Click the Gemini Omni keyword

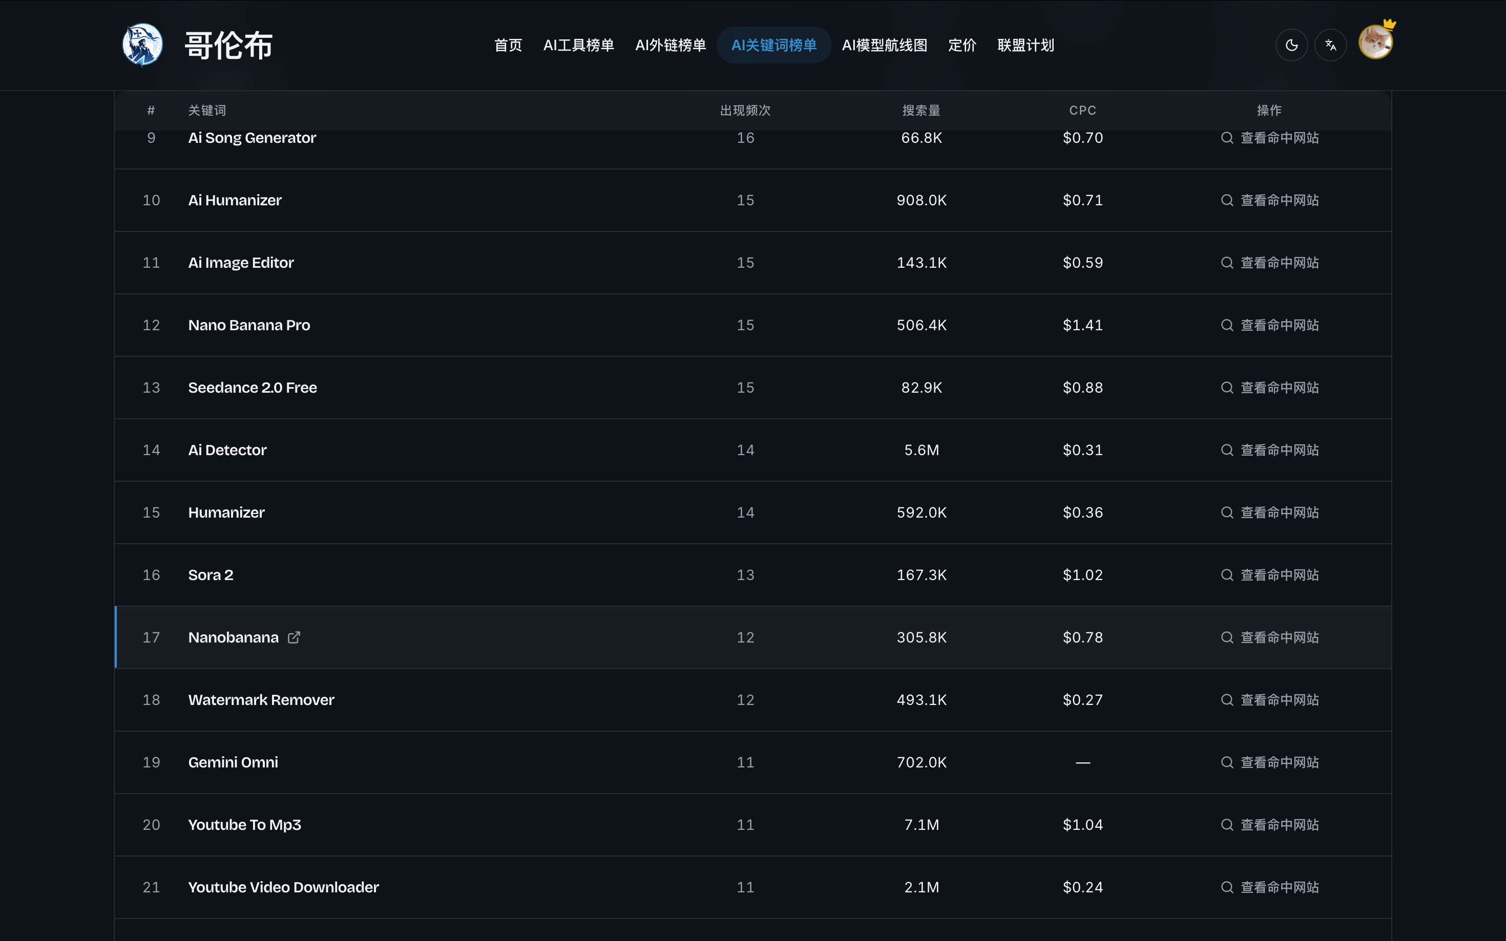[234, 762]
